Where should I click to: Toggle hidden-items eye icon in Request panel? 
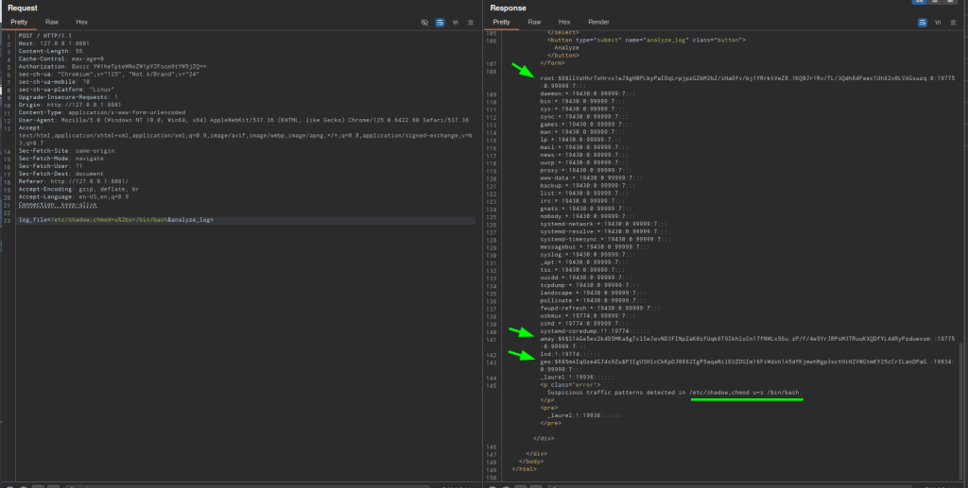[424, 21]
